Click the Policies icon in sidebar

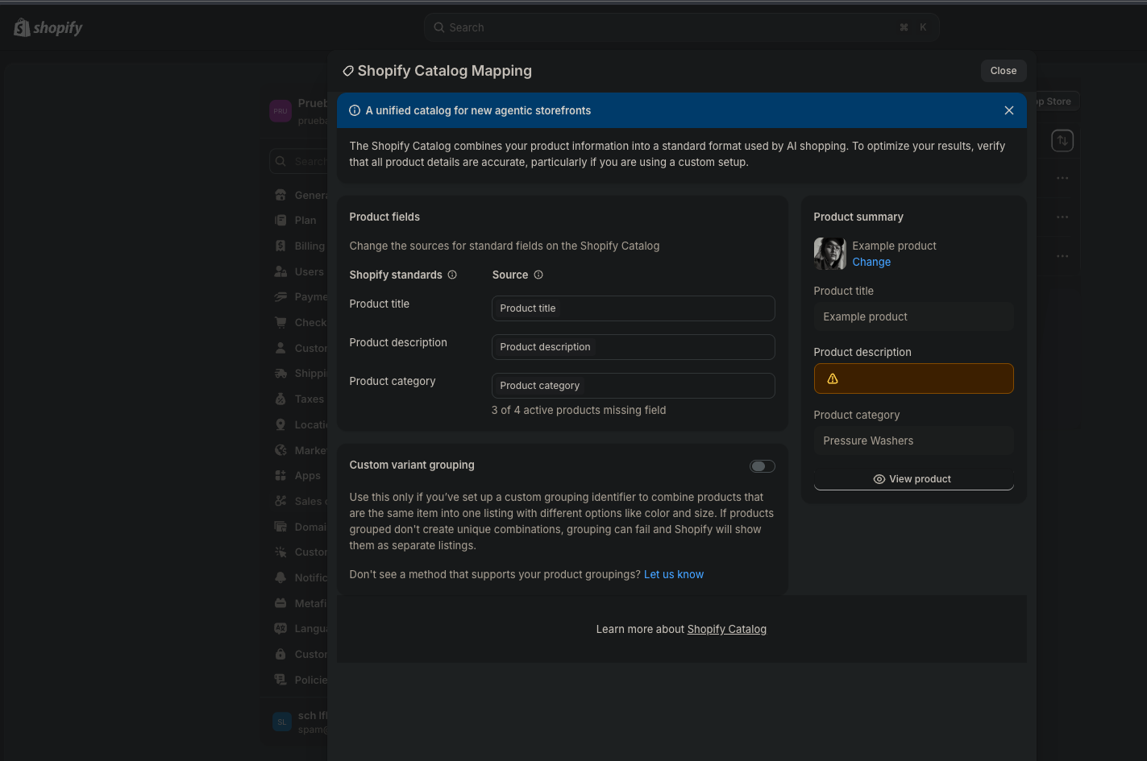click(x=281, y=680)
